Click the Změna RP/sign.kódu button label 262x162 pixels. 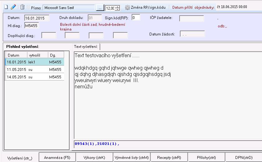pos(148,7)
